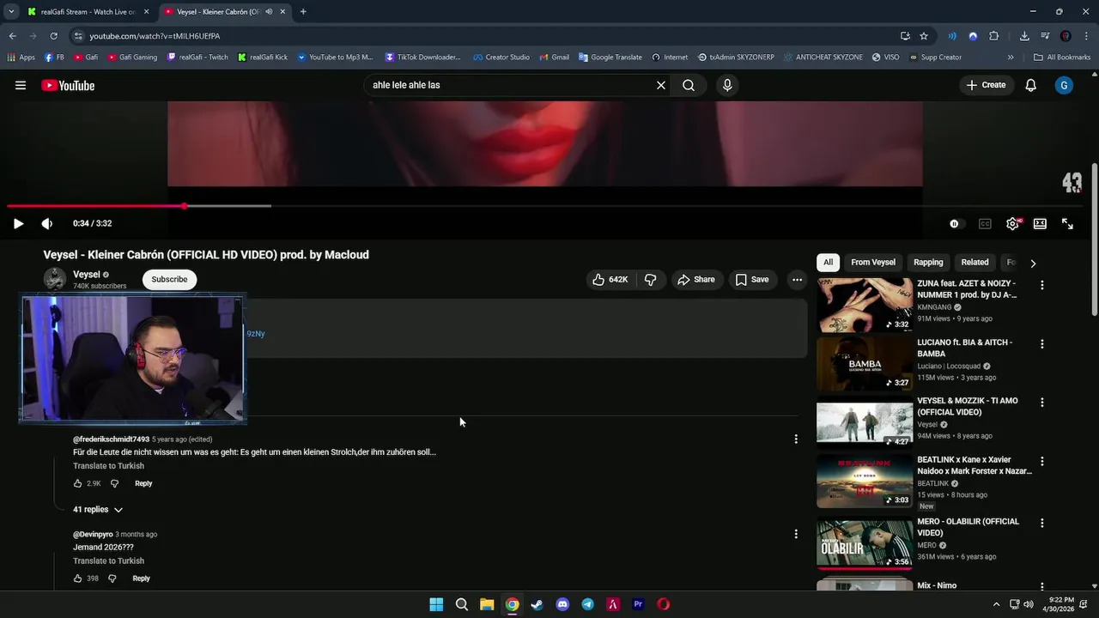Image resolution: width=1099 pixels, height=618 pixels.
Task: Translate the Jemand 2026 comment to Turkish
Action: click(x=108, y=560)
